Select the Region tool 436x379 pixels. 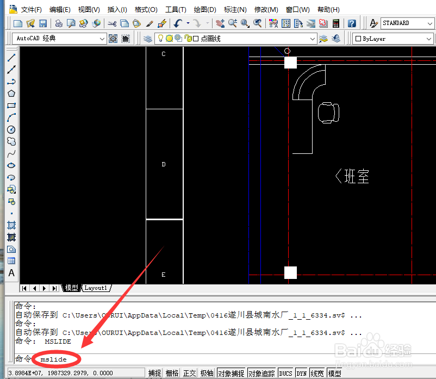11,249
